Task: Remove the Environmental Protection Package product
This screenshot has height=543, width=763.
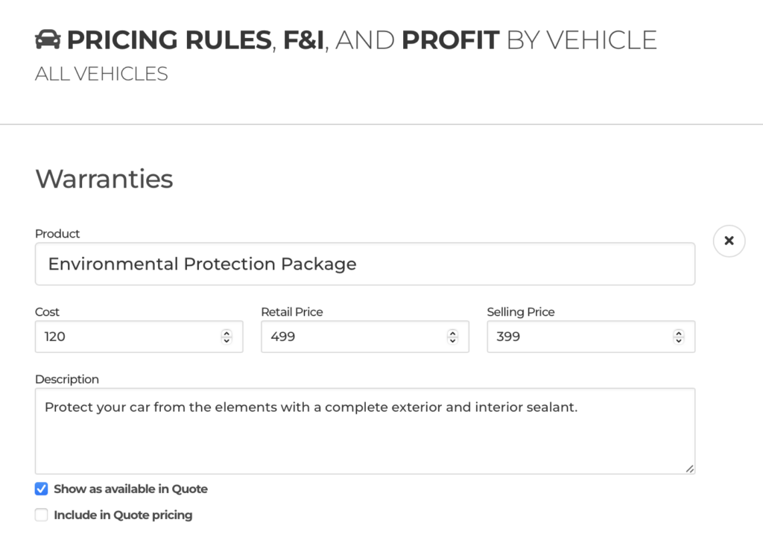Action: click(x=729, y=241)
